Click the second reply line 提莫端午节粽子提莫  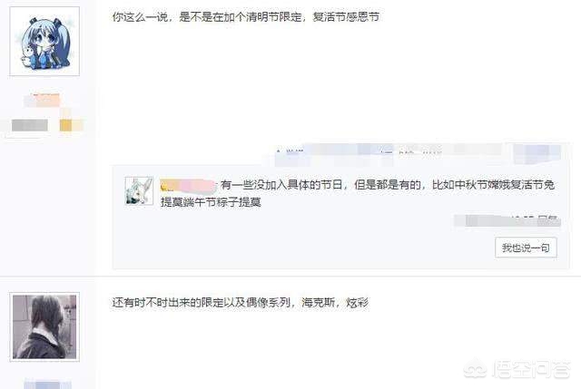pyautogui.click(x=211, y=202)
